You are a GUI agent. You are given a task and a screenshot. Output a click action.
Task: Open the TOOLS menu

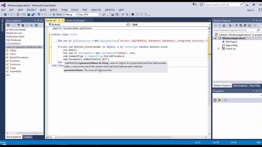[75, 10]
